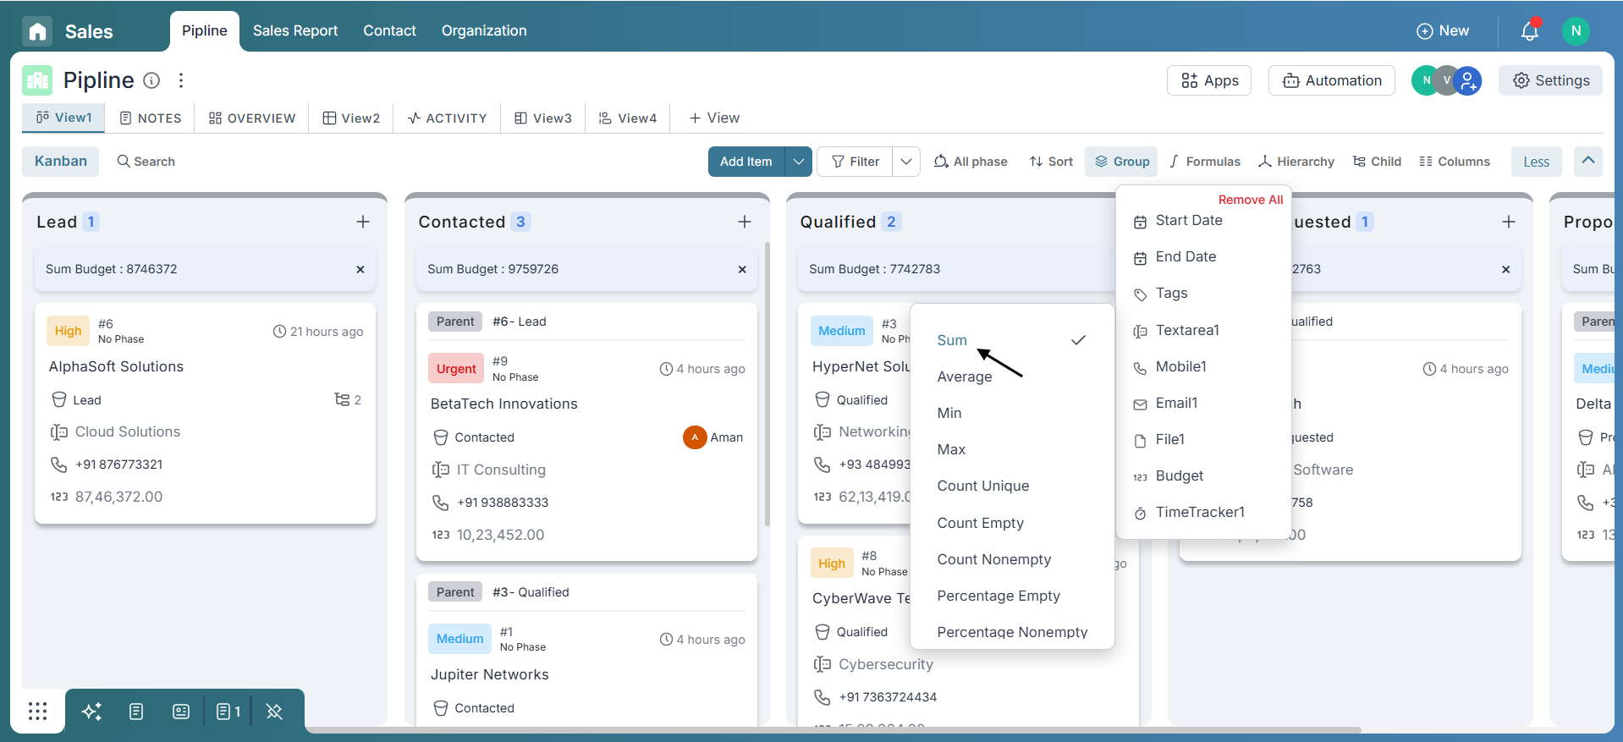Click the Pipline info icon
This screenshot has width=1623, height=742.
click(151, 80)
